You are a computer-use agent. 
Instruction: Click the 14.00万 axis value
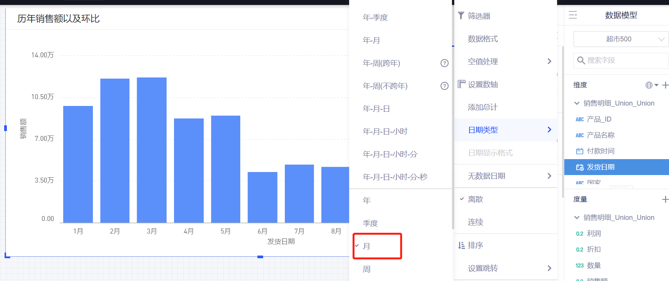pyautogui.click(x=42, y=55)
